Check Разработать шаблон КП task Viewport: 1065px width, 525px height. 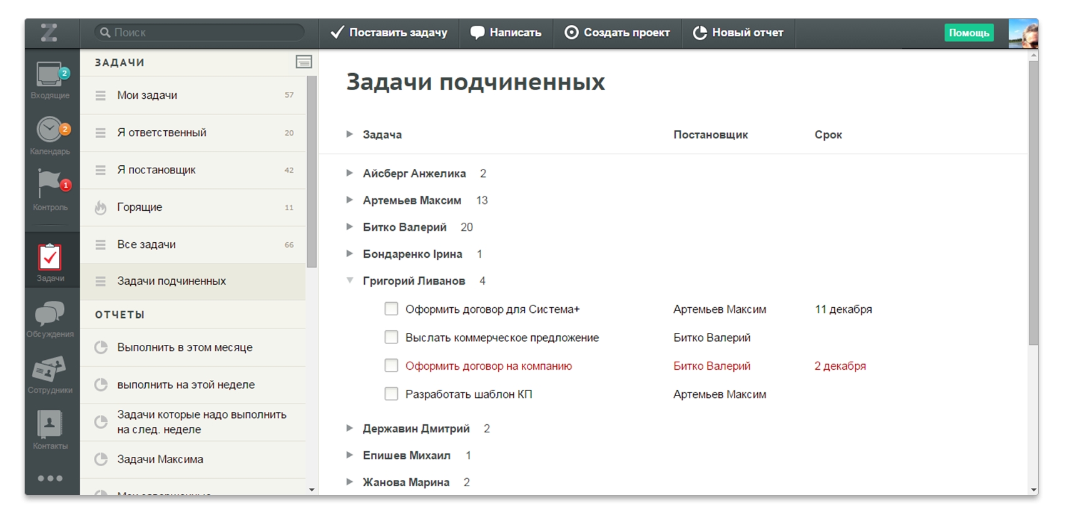pyautogui.click(x=391, y=394)
